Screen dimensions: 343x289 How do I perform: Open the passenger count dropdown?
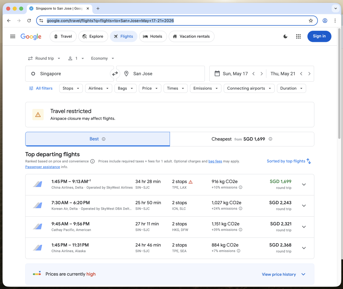click(x=76, y=58)
